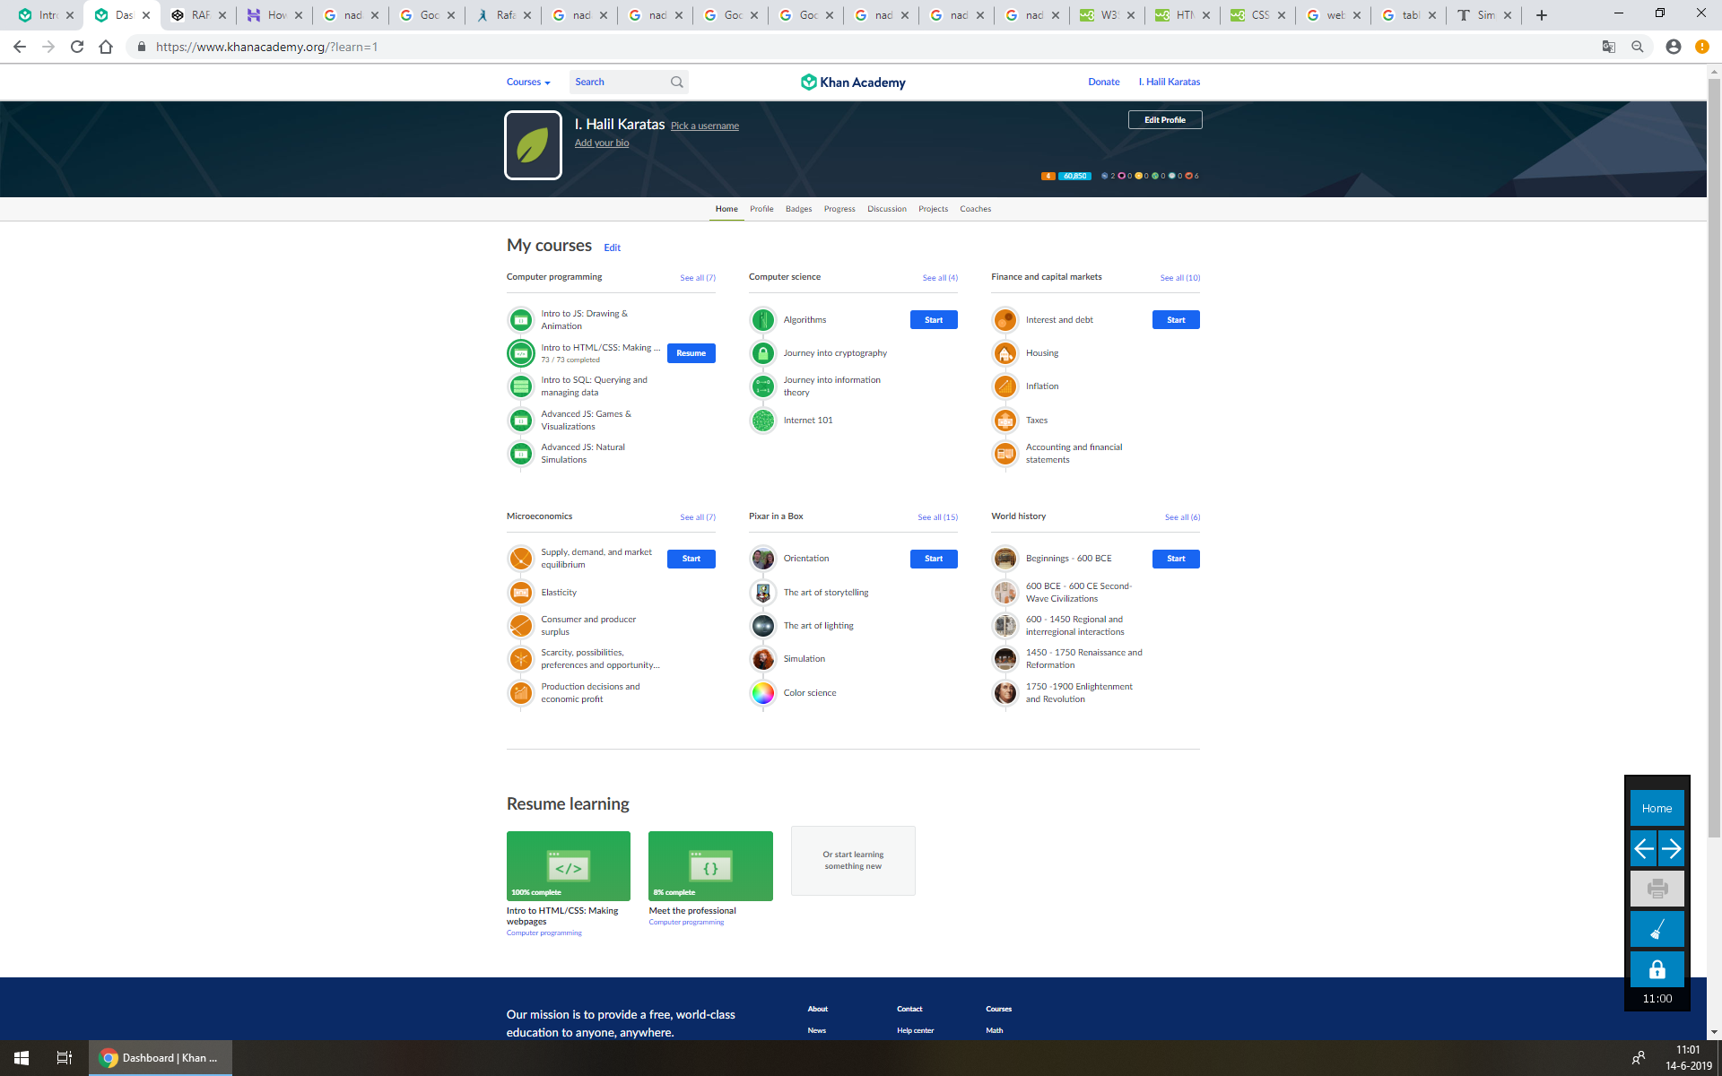Open See all (7) for Computer programming
The width and height of the screenshot is (1722, 1076).
pos(698,278)
